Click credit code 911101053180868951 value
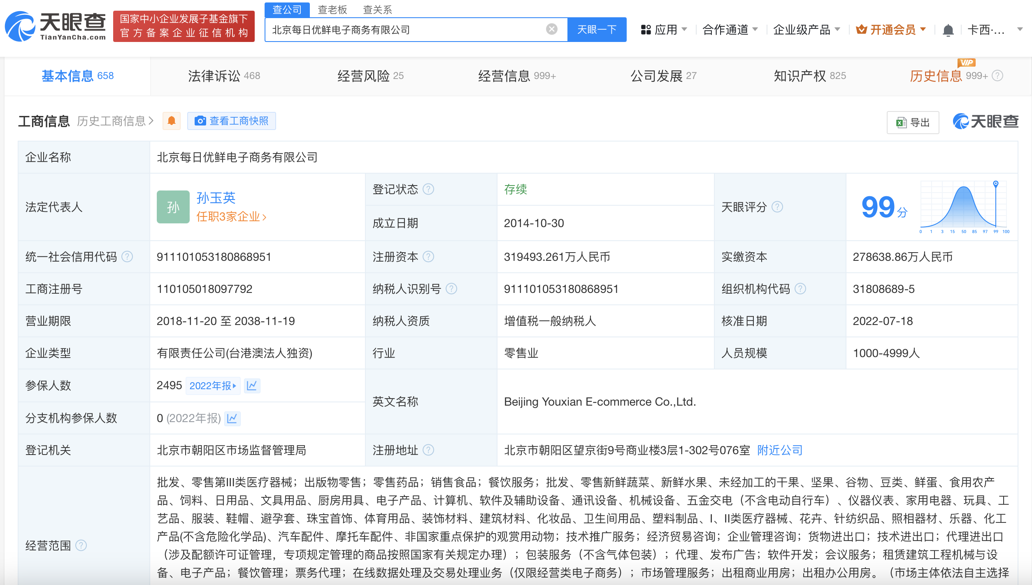The width and height of the screenshot is (1032, 585). point(214,257)
